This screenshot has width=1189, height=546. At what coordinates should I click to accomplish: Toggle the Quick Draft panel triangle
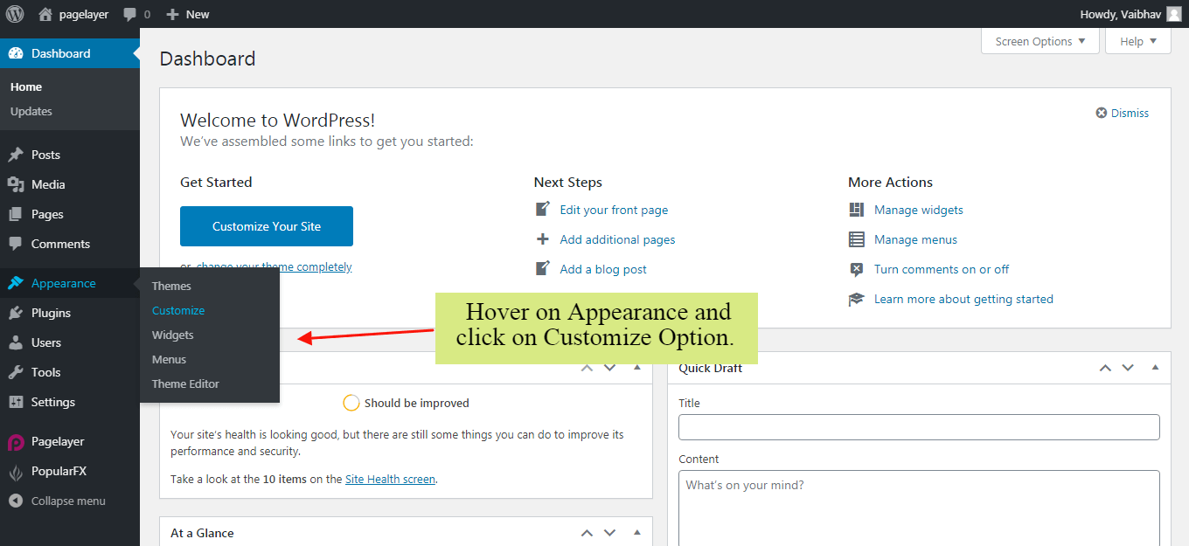pyautogui.click(x=1155, y=368)
